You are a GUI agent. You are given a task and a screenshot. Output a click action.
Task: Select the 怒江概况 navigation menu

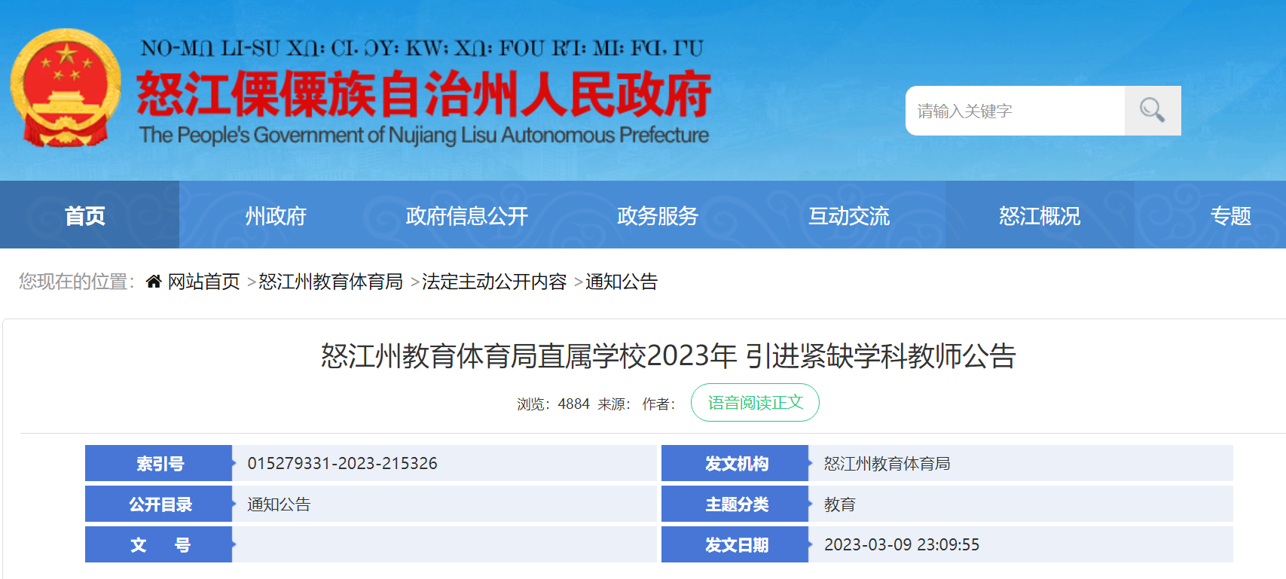coord(1040,216)
